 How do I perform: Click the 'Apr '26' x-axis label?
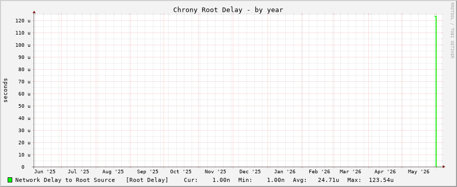point(385,172)
